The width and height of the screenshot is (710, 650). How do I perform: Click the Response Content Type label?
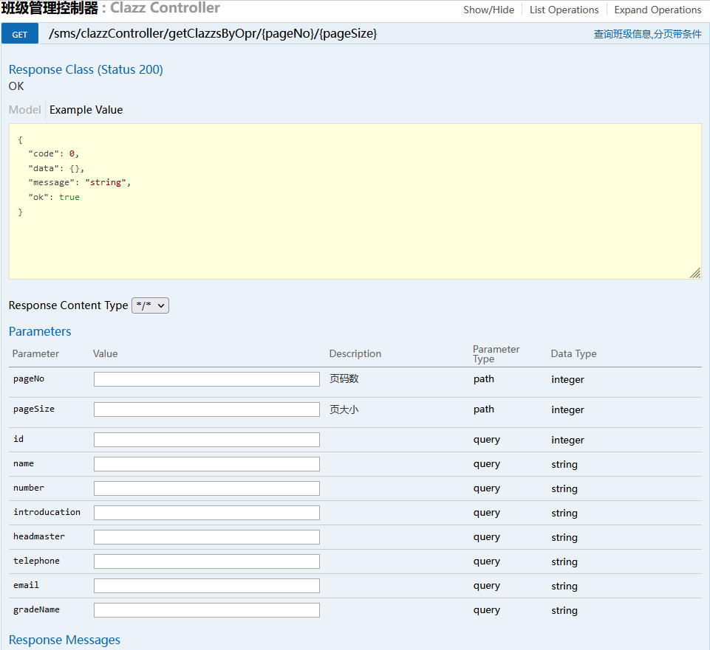point(69,305)
